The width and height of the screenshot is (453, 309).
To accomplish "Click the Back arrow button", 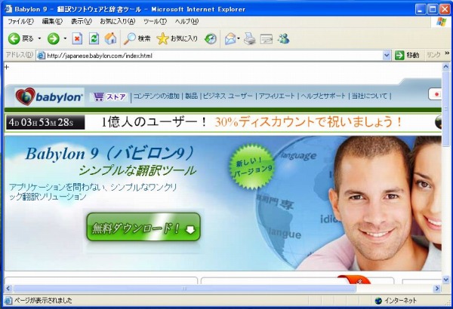I will pos(14,38).
